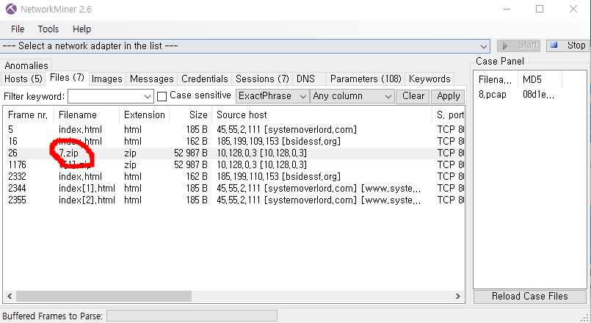
Task: Open the Tools menu
Action: click(x=48, y=29)
